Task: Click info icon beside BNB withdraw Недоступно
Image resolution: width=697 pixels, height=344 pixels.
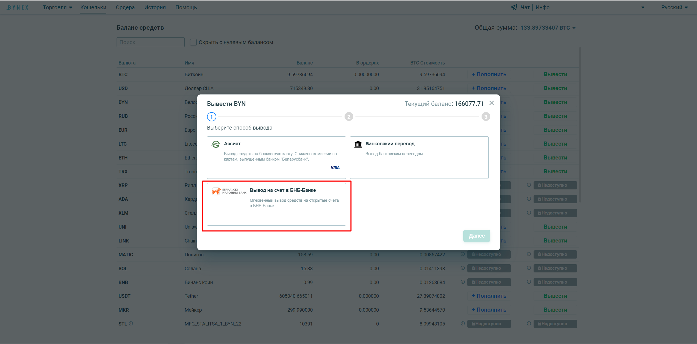Action: [529, 282]
